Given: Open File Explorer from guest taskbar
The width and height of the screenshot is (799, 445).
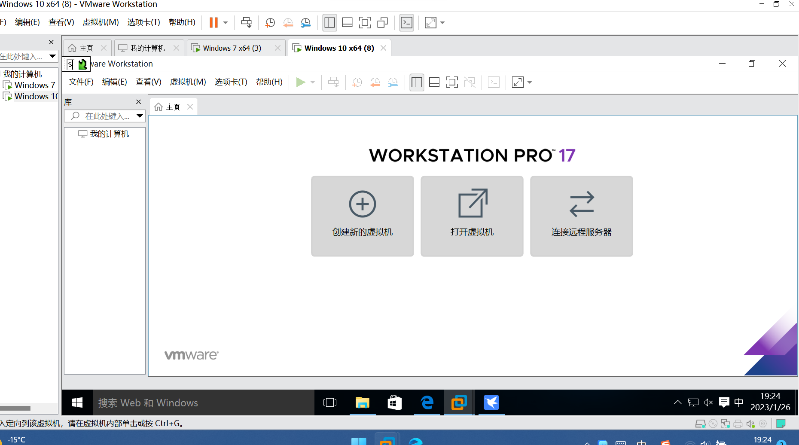Looking at the screenshot, I should (363, 402).
